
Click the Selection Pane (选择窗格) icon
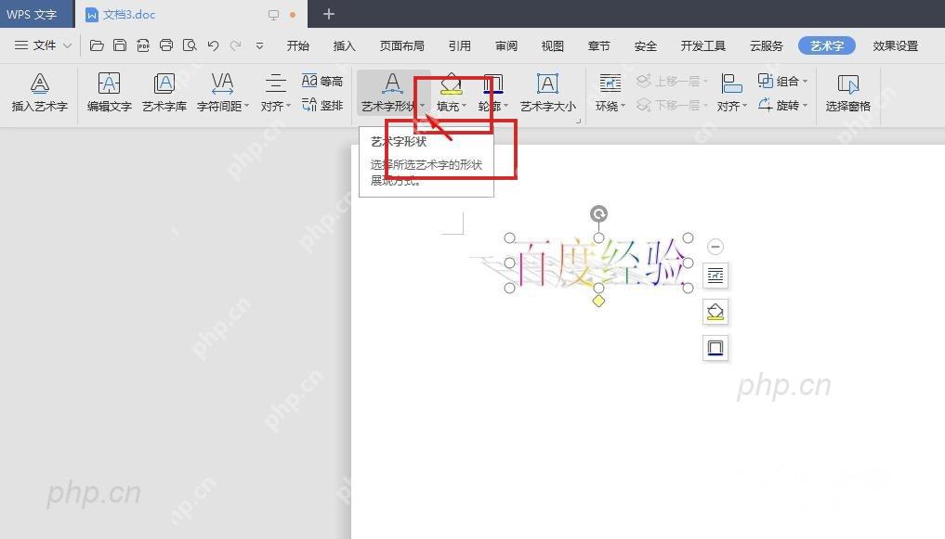coord(848,84)
